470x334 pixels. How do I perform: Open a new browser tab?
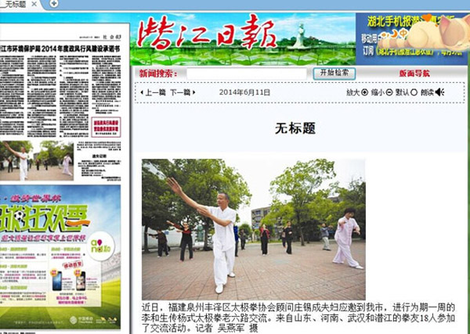53,4
